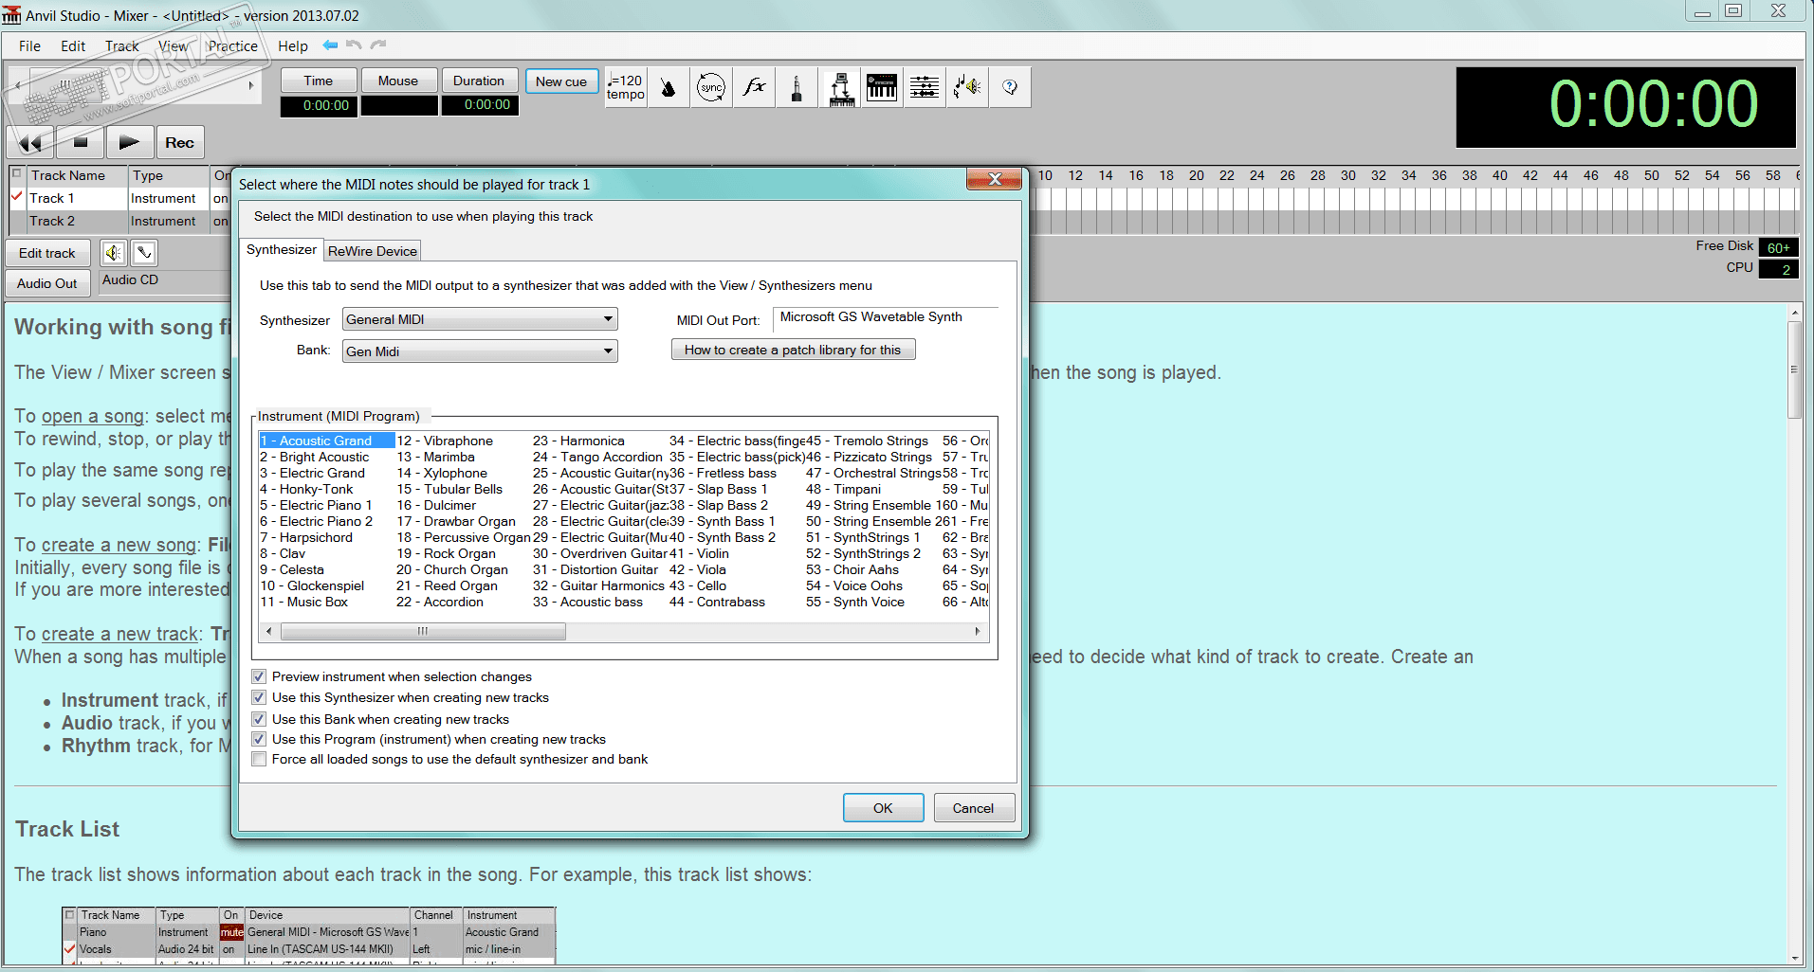This screenshot has height=972, width=1814.
Task: Open the computer-to-keyboard MIDI icon
Action: click(840, 87)
